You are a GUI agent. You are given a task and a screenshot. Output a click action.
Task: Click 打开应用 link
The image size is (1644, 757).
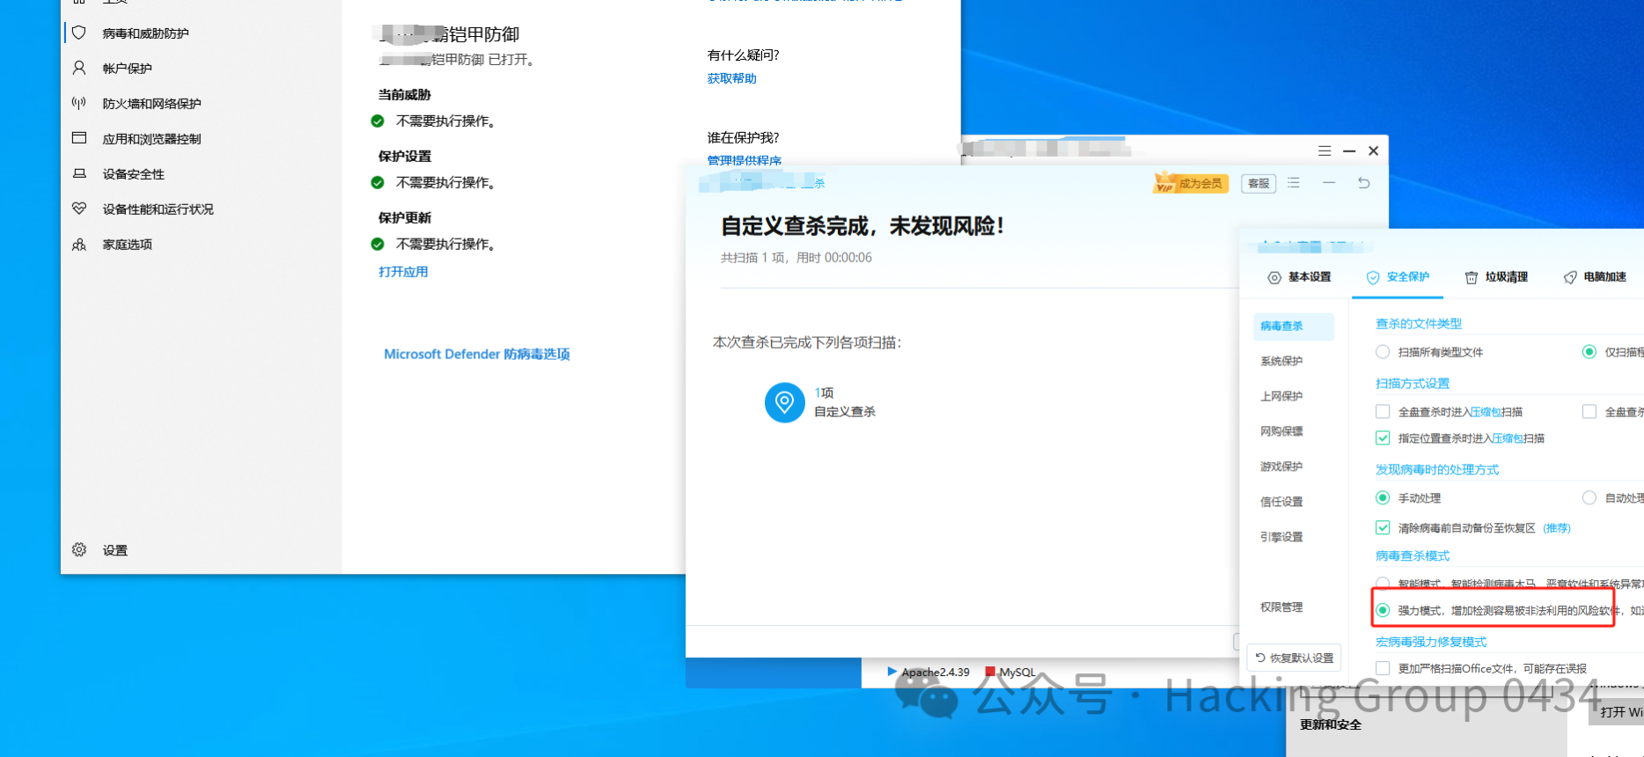tap(403, 272)
